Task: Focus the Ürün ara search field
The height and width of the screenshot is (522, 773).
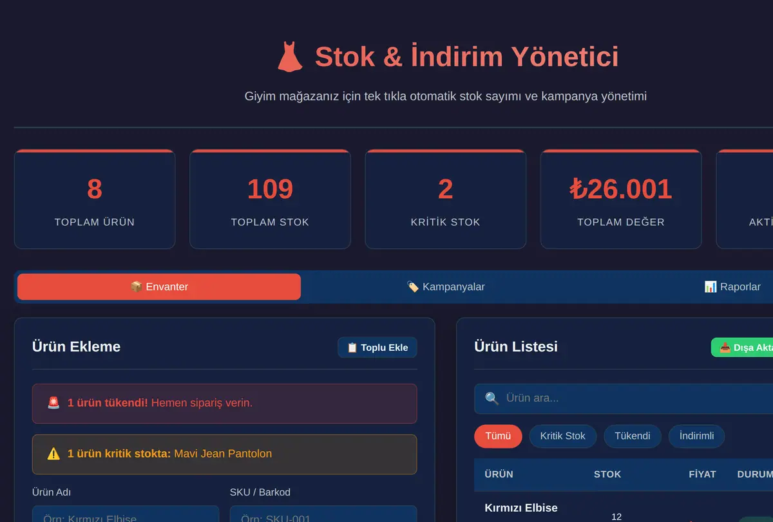Action: 624,398
